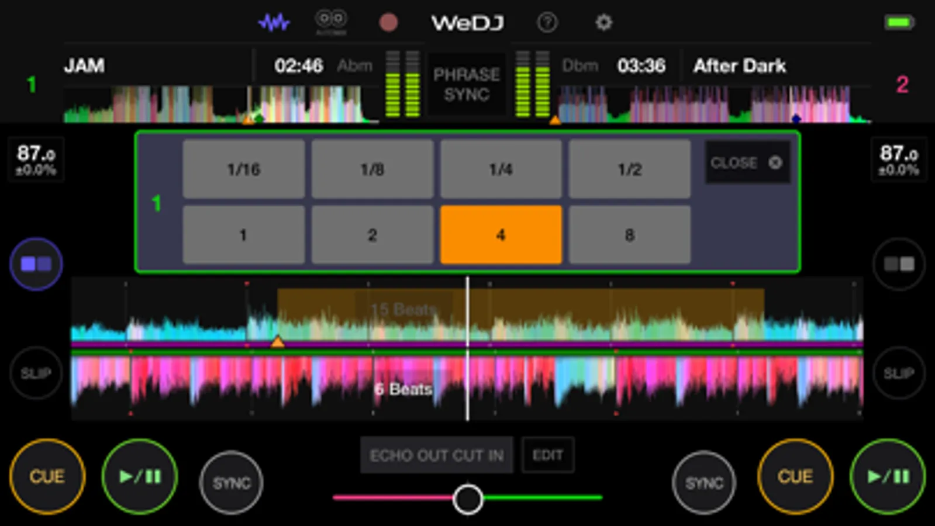935x526 pixels.
Task: Tap deck 1 time 02:46
Action: click(x=299, y=65)
